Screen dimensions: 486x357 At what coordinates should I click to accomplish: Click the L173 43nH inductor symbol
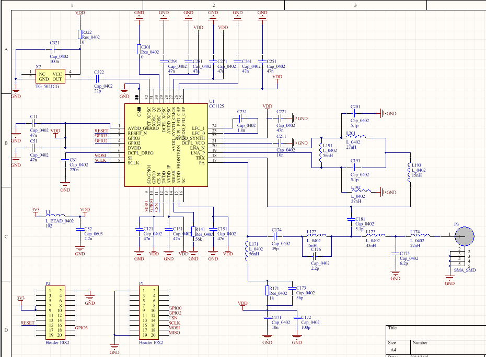376,235
